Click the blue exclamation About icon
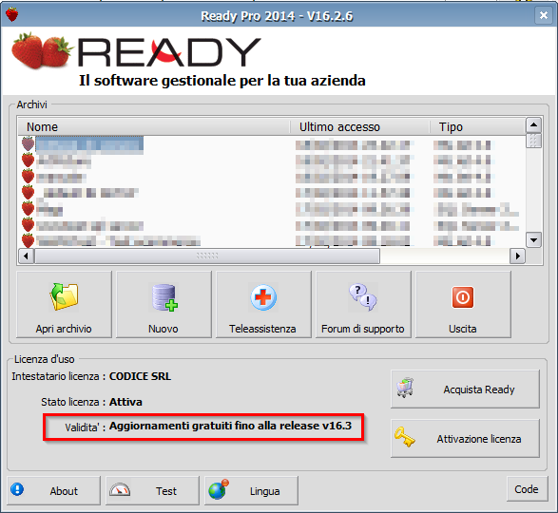 pos(17,489)
